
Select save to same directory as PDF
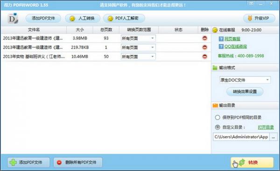(217, 117)
